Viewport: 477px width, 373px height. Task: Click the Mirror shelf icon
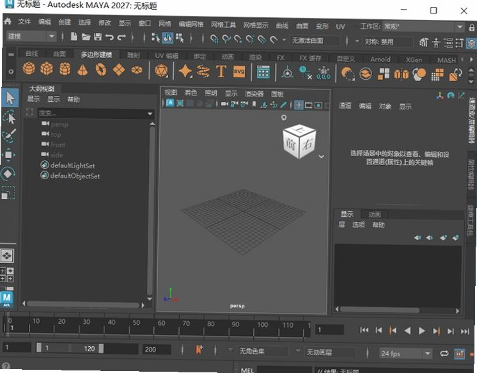click(x=402, y=74)
